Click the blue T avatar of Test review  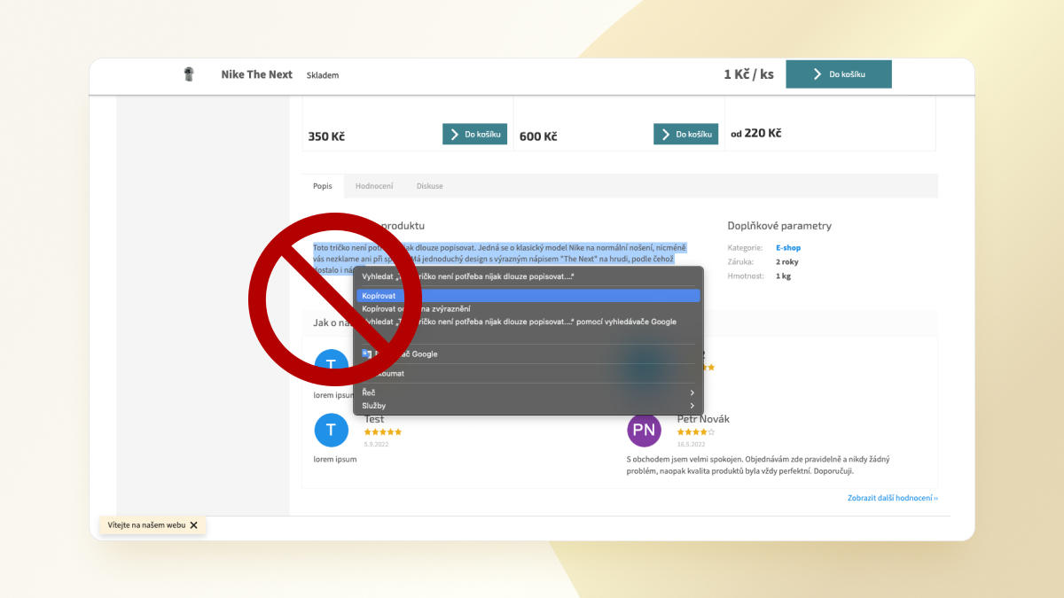(332, 430)
